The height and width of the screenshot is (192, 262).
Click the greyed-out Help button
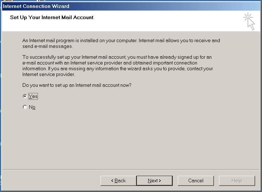click(237, 180)
